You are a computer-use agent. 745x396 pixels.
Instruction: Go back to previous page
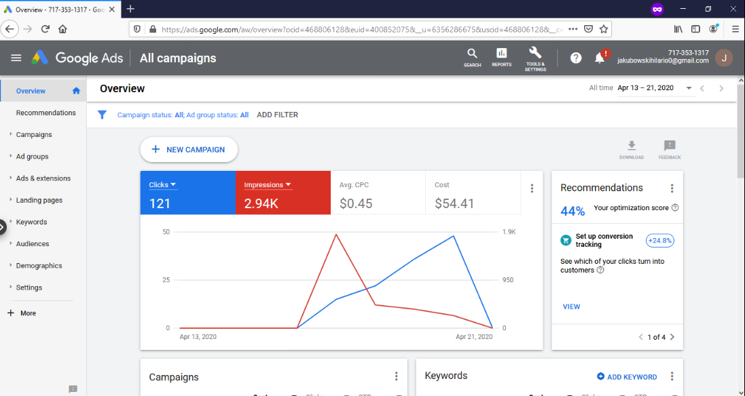pos(10,29)
